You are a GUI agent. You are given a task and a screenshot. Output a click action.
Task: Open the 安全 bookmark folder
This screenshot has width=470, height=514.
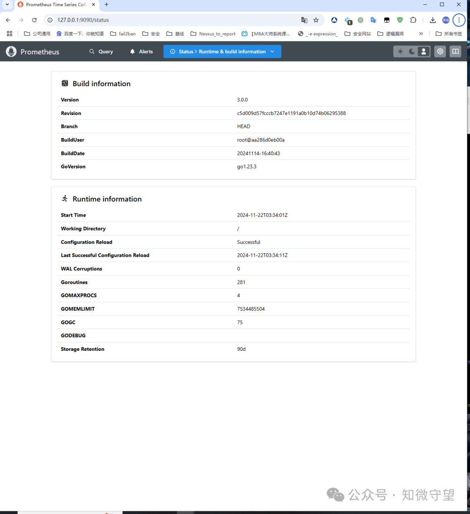151,34
